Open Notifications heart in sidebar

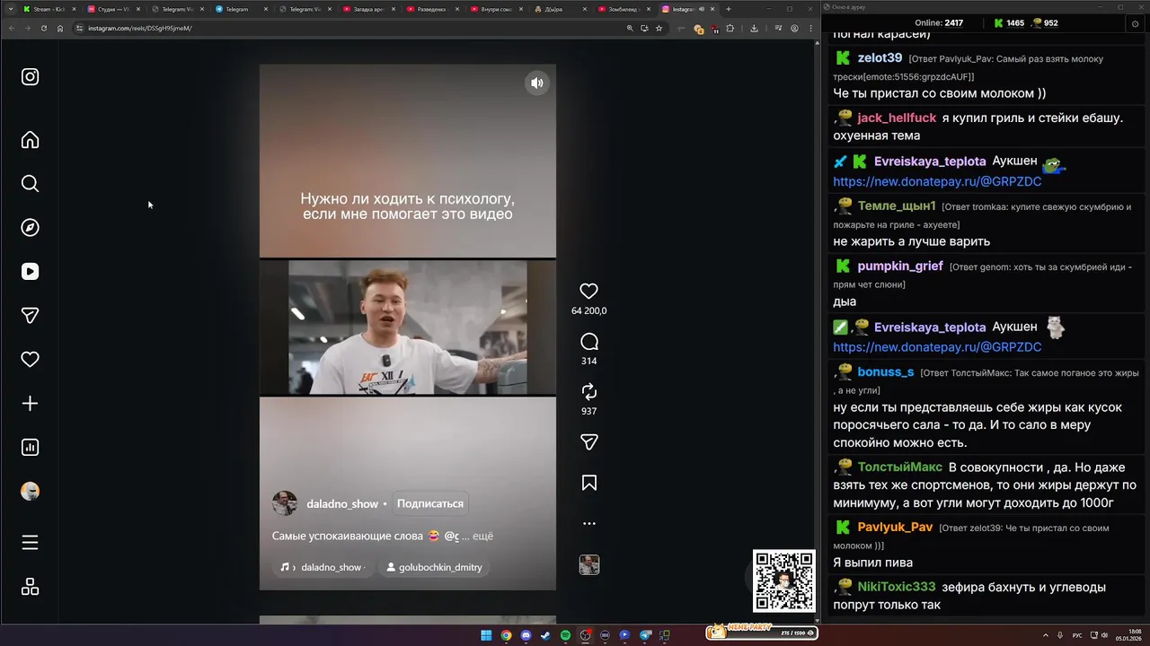coord(30,359)
